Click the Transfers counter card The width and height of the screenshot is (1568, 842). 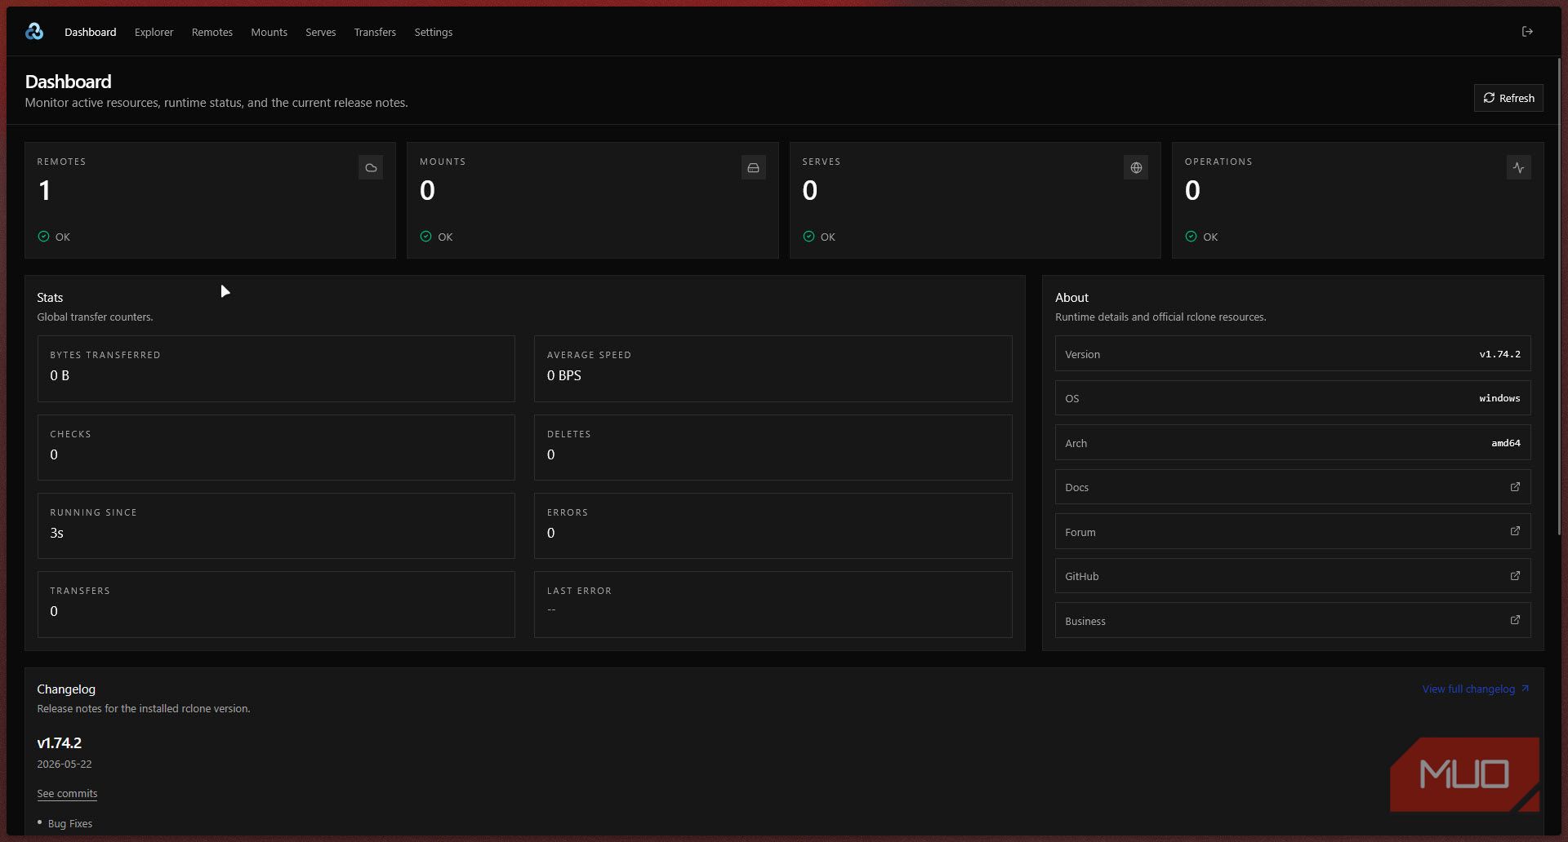[276, 604]
